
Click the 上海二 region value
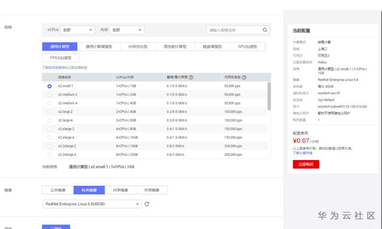[x=322, y=49]
